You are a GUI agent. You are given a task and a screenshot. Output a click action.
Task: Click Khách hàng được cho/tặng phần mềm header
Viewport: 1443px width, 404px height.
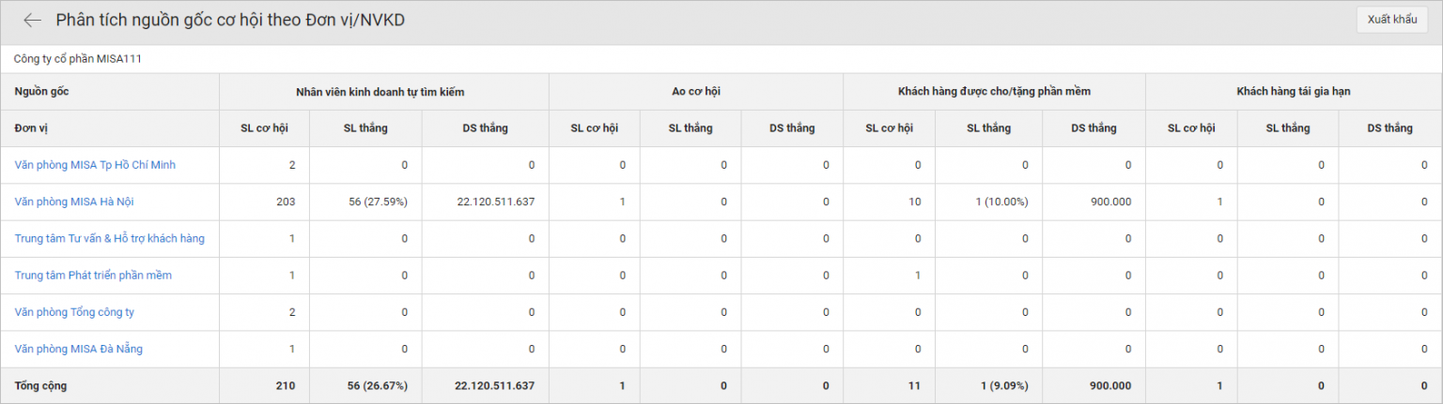994,92
